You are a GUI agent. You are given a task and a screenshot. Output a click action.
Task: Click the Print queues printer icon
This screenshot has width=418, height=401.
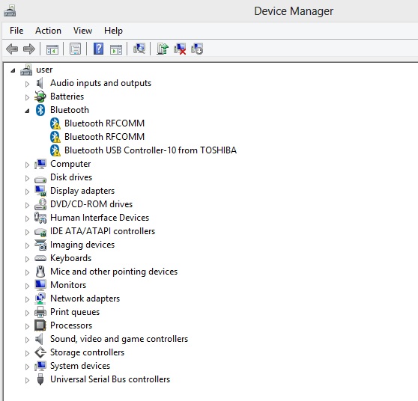tap(40, 312)
